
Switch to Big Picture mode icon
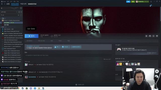151,1
